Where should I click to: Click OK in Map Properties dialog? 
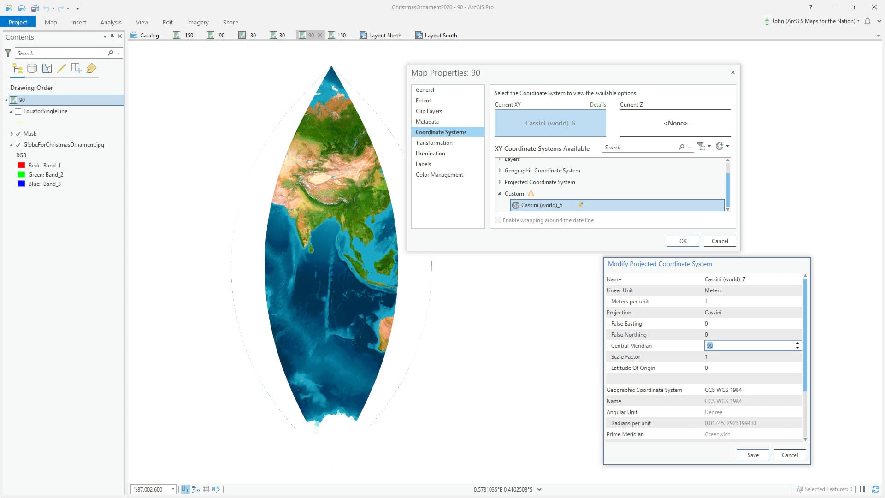tap(683, 241)
